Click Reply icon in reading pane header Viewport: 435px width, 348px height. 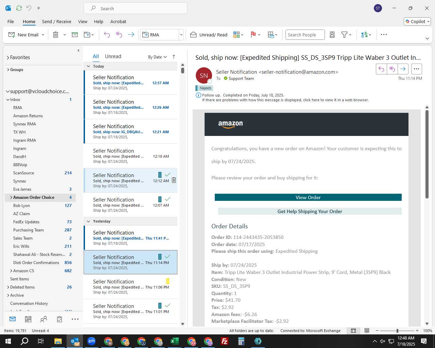coord(381,69)
